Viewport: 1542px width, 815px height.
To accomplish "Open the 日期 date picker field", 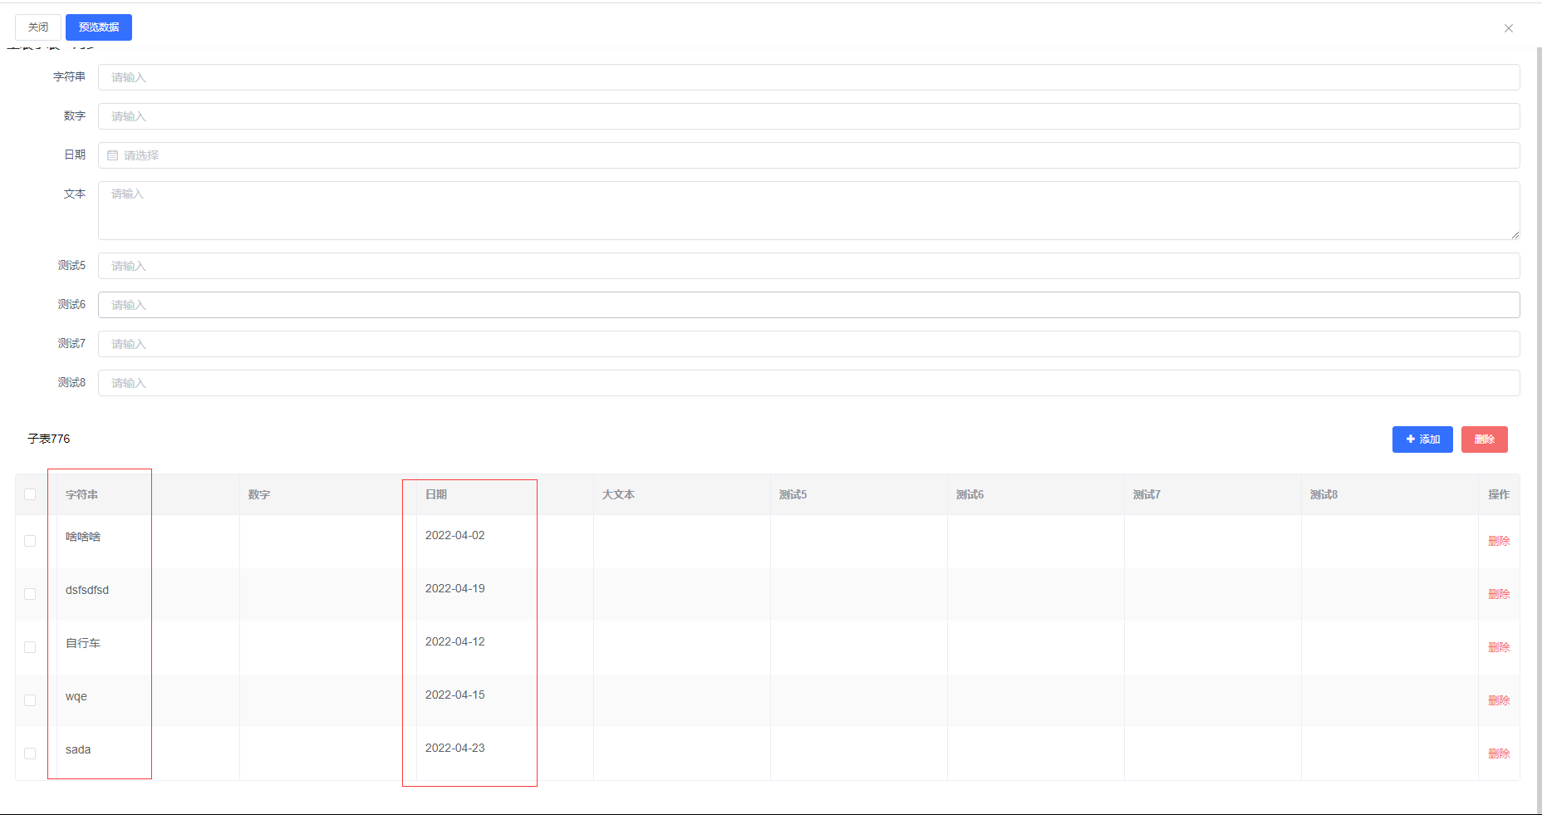I will (x=808, y=155).
